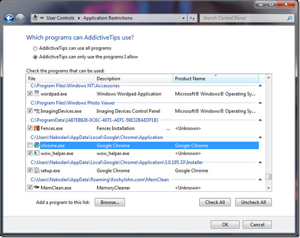Select the MemClean.exe file name
The height and width of the screenshot is (238, 300).
click(x=56, y=188)
